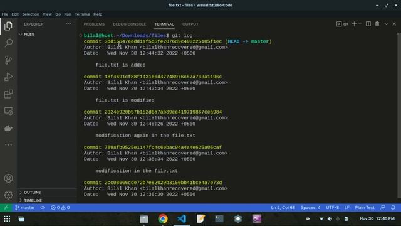Open the system settings gear in taskbar
Image resolution: width=401 pixels, height=226 pixels.
coord(238,219)
